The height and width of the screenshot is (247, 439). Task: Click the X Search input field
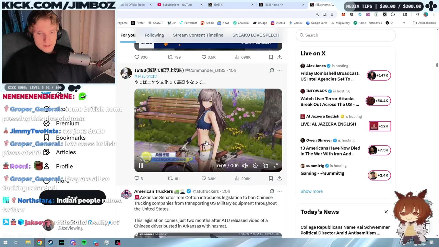[346, 35]
